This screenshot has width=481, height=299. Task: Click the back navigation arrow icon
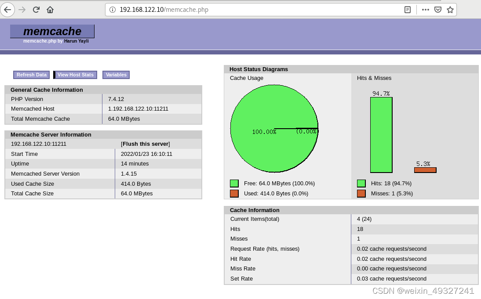click(x=8, y=9)
